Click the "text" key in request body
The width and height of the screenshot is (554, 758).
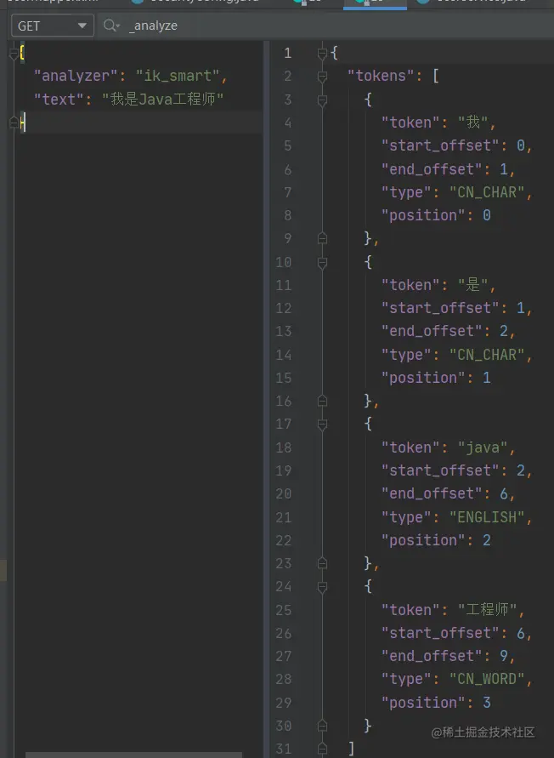tap(59, 99)
